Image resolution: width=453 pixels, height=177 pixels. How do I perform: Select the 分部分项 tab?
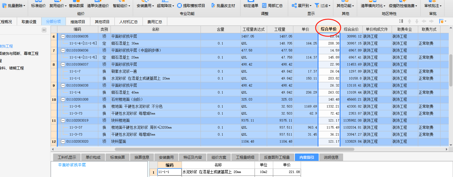[53, 22]
